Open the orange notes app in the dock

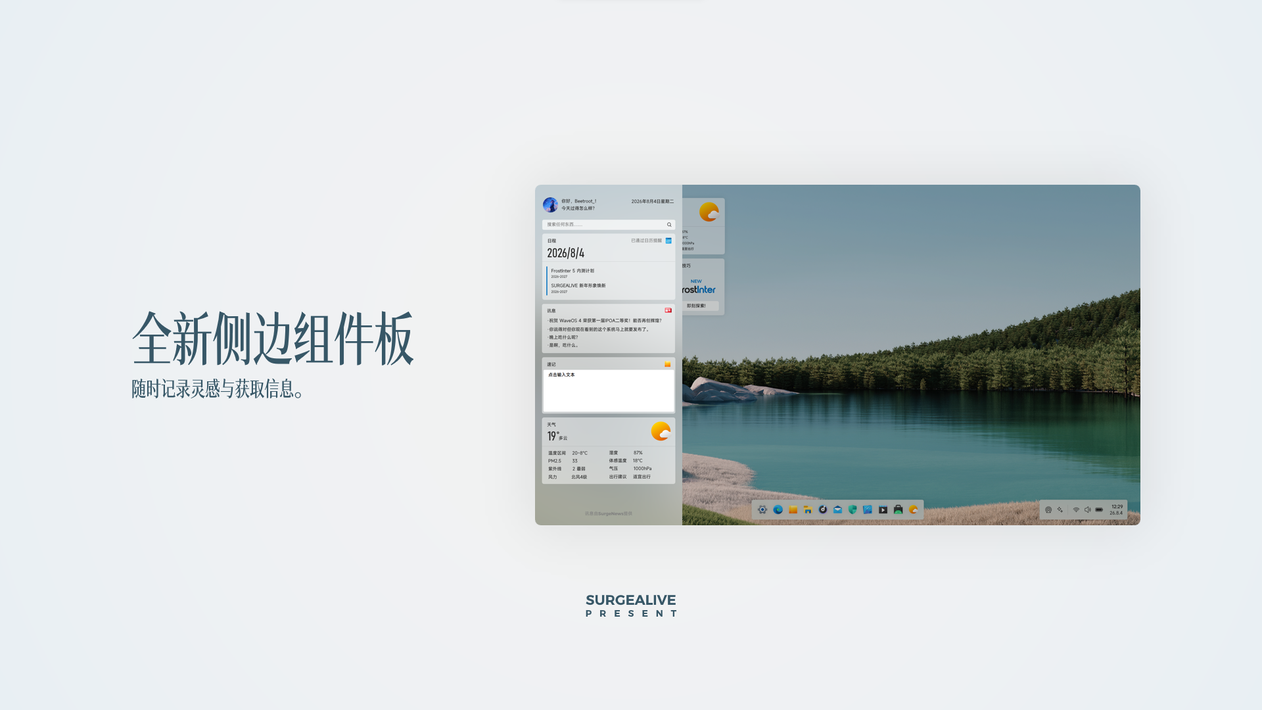[x=793, y=509]
